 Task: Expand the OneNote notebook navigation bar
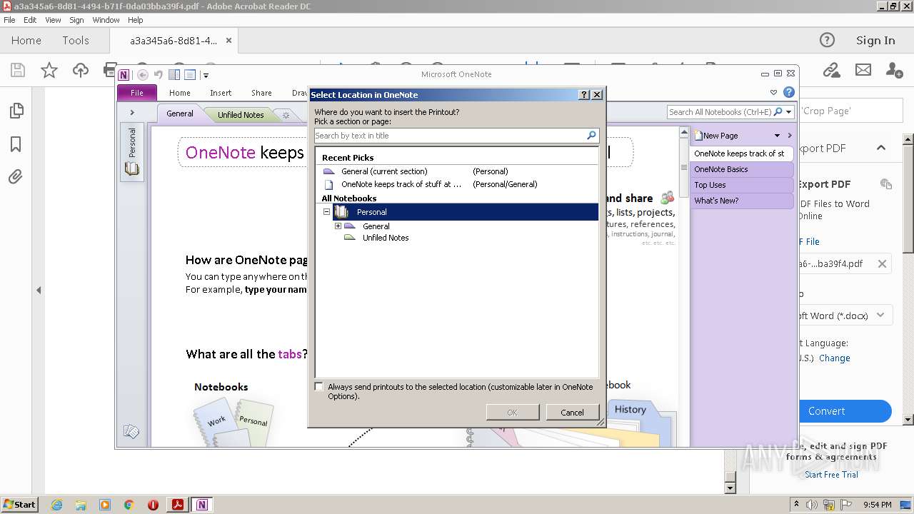click(x=132, y=113)
